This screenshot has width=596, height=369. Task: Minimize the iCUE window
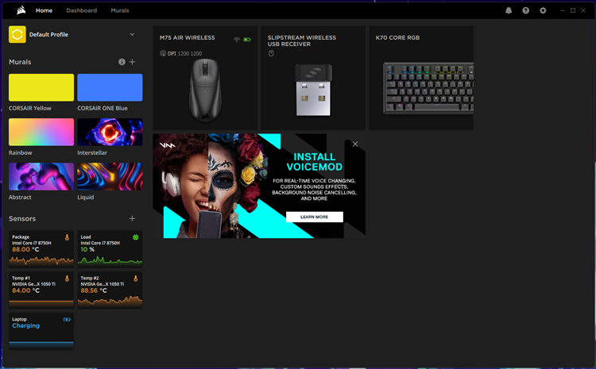[563, 10]
